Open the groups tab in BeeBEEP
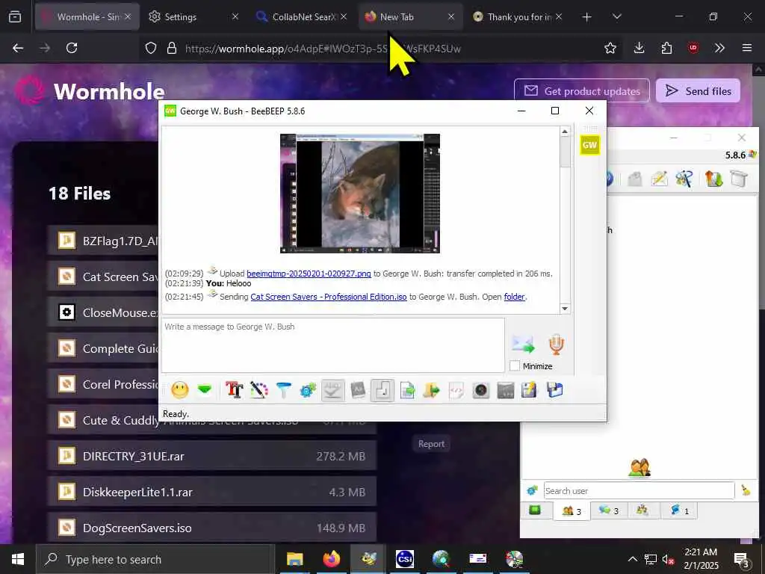 click(x=642, y=510)
